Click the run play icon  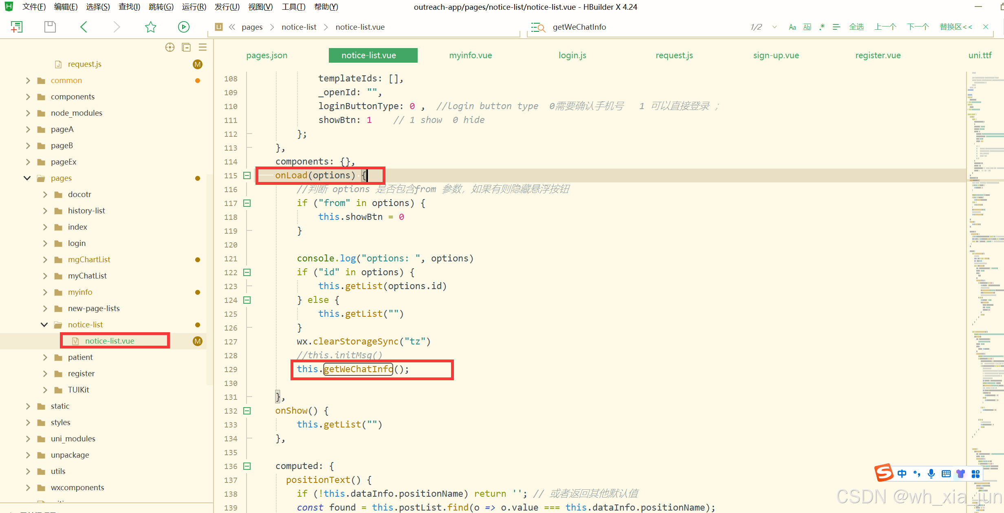pyautogui.click(x=184, y=27)
